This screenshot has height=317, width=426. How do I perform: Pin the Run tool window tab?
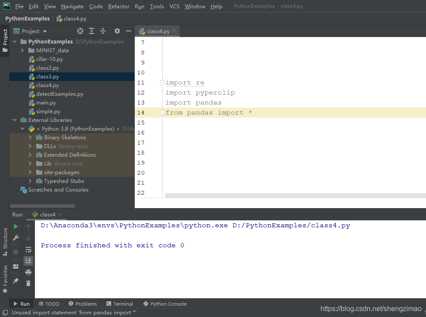point(15,281)
